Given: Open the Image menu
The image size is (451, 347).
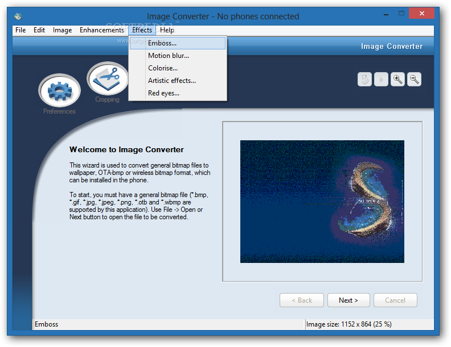Looking at the screenshot, I should click(x=62, y=30).
